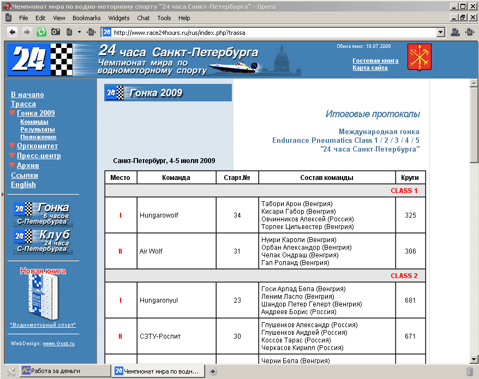Go to В начало in the sidebar
This screenshot has height=379, width=479.
(27, 95)
